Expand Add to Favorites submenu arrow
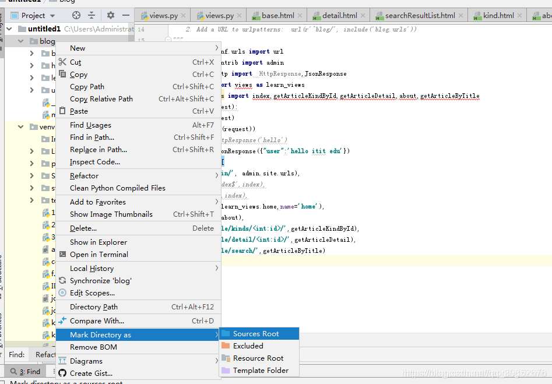Image resolution: width=552 pixels, height=384 pixels. [x=216, y=202]
